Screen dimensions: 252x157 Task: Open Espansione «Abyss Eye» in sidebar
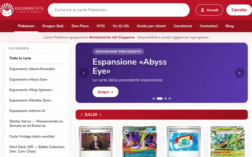pyautogui.click(x=37, y=80)
